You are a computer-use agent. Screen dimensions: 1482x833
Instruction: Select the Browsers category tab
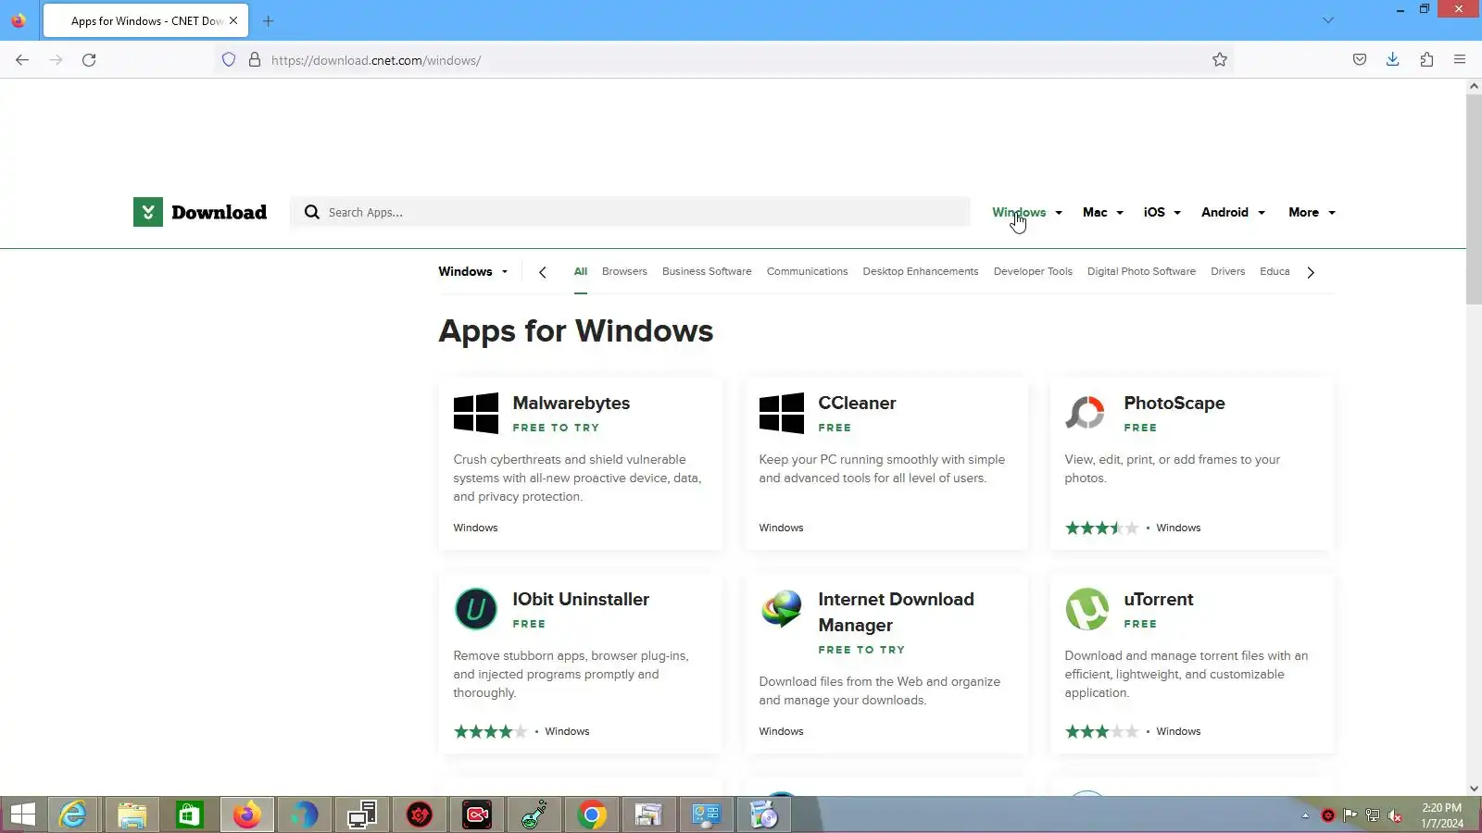(x=624, y=271)
